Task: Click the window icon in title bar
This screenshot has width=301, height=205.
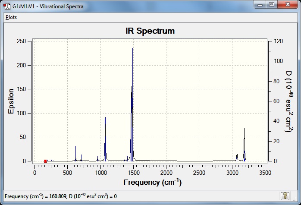Action: pyautogui.click(x=7, y=6)
